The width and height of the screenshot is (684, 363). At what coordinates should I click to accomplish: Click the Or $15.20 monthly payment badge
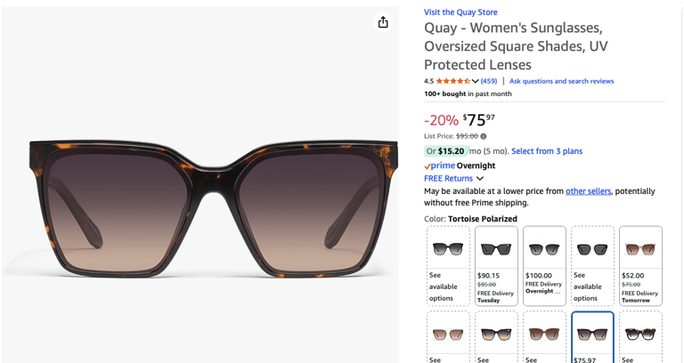pos(445,151)
